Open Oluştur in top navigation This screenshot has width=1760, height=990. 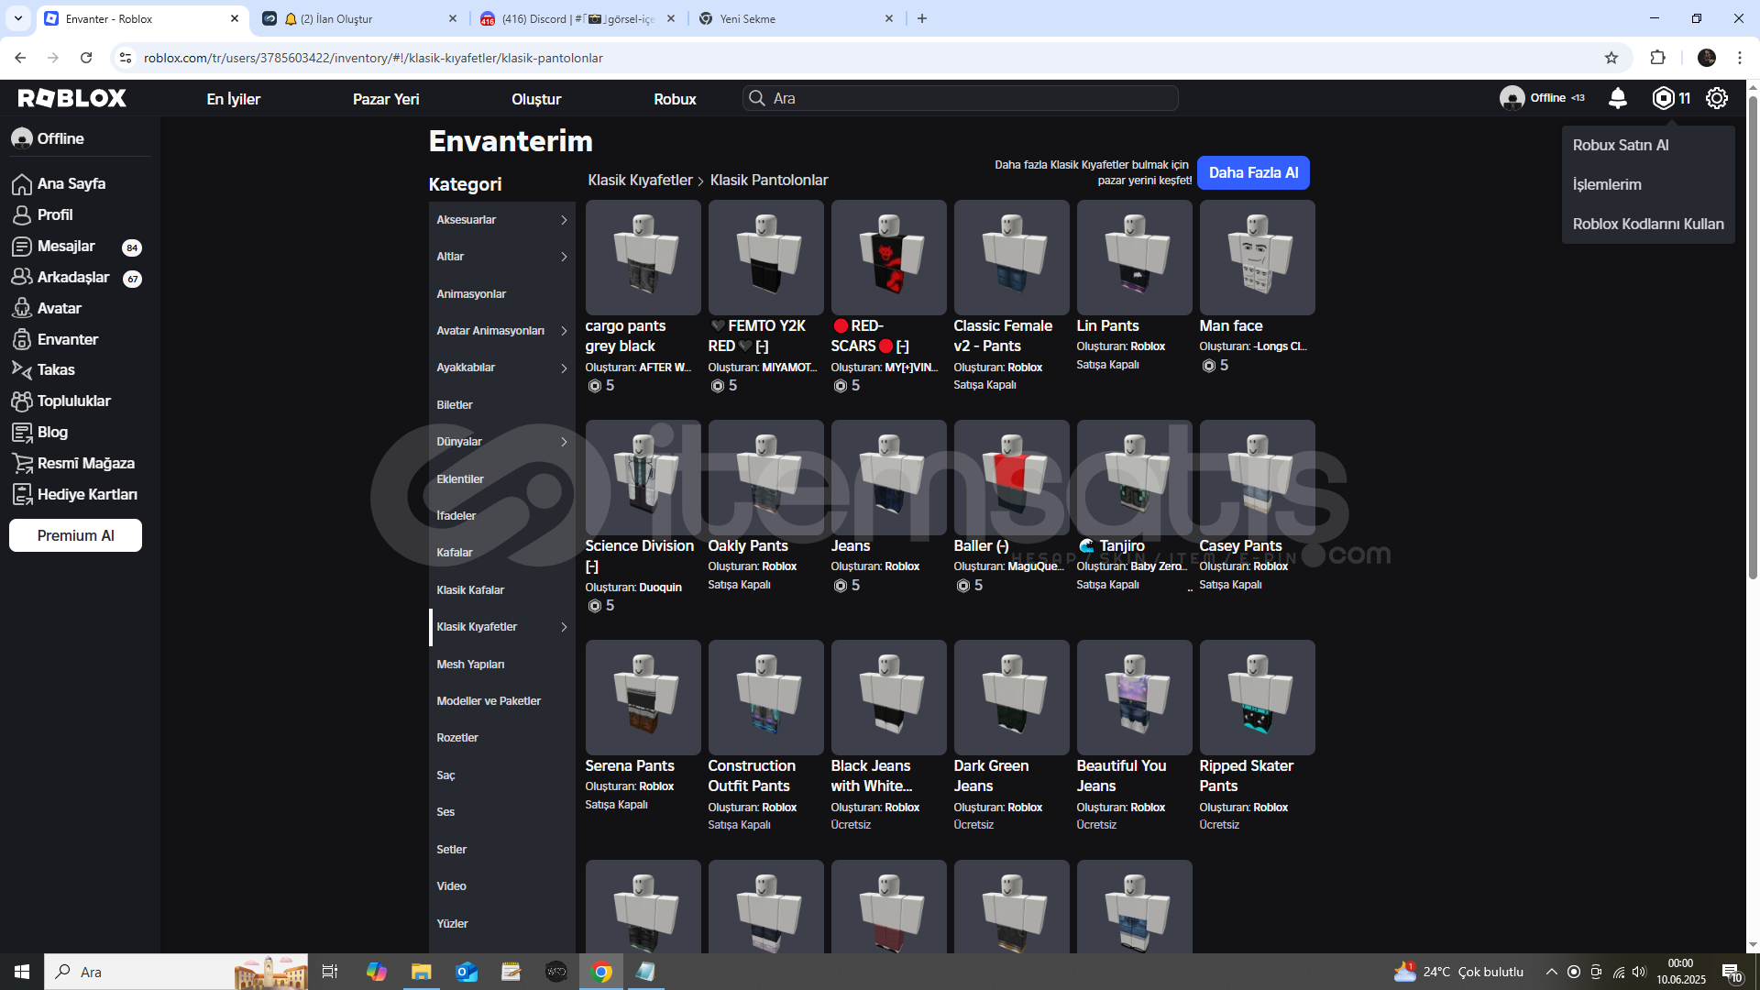[x=536, y=99]
